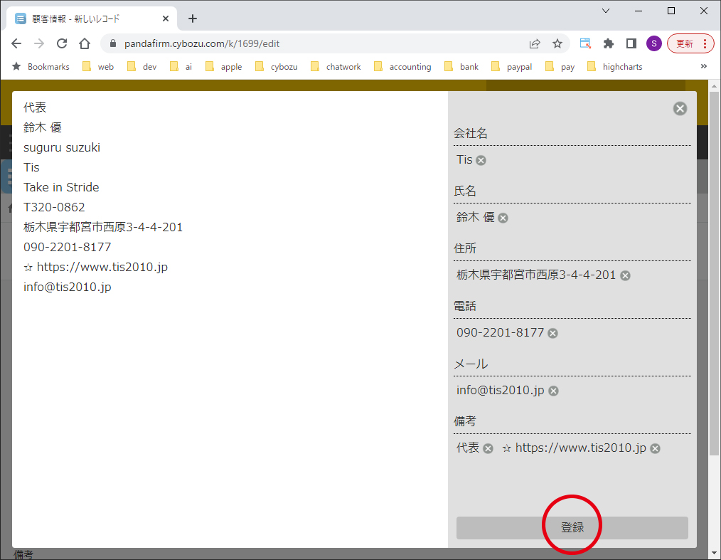This screenshot has width=721, height=560.
Task: Focus the address bar URL
Action: coord(202,43)
